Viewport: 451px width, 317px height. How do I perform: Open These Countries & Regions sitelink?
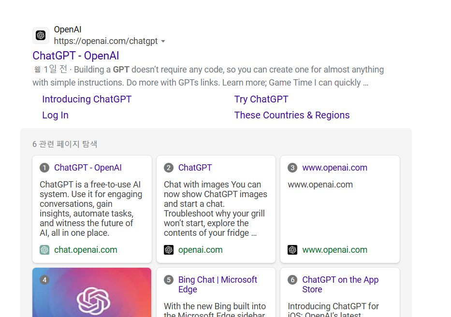(292, 115)
